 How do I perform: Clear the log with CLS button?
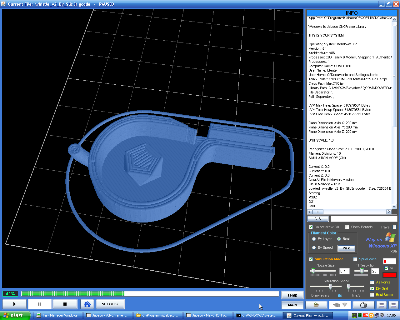pos(317,219)
